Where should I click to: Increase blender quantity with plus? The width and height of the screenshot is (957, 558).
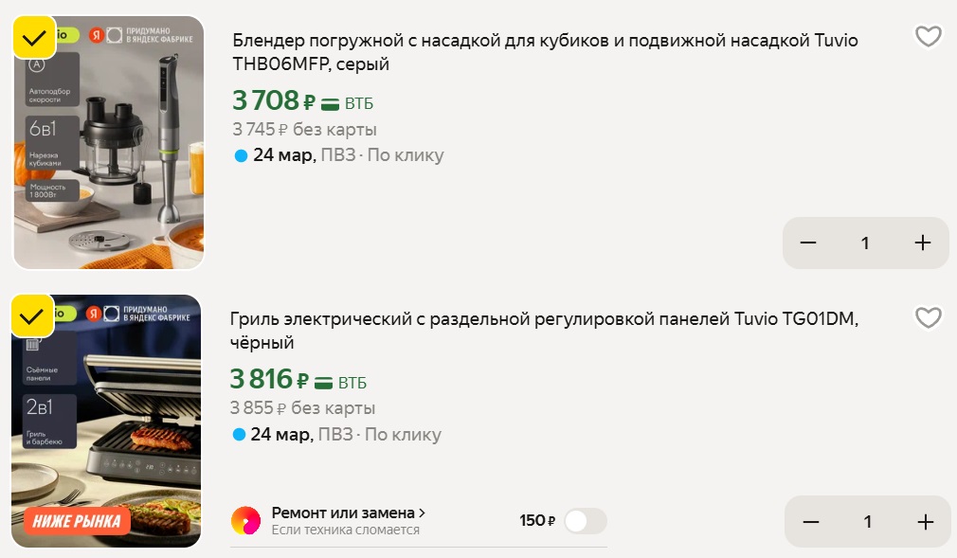[x=923, y=243]
